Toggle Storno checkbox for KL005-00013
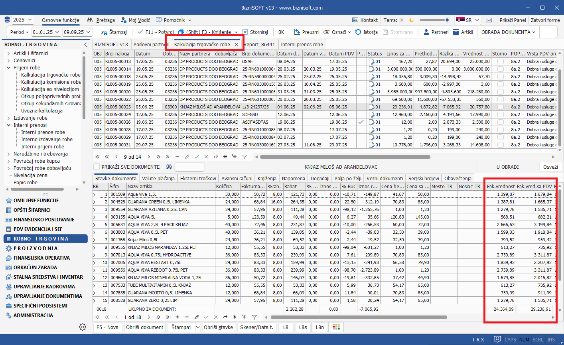 coord(500,61)
